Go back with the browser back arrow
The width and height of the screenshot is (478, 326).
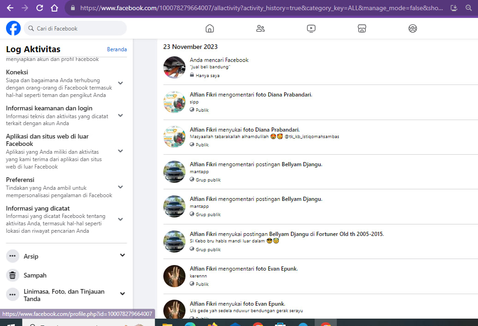tap(10, 8)
